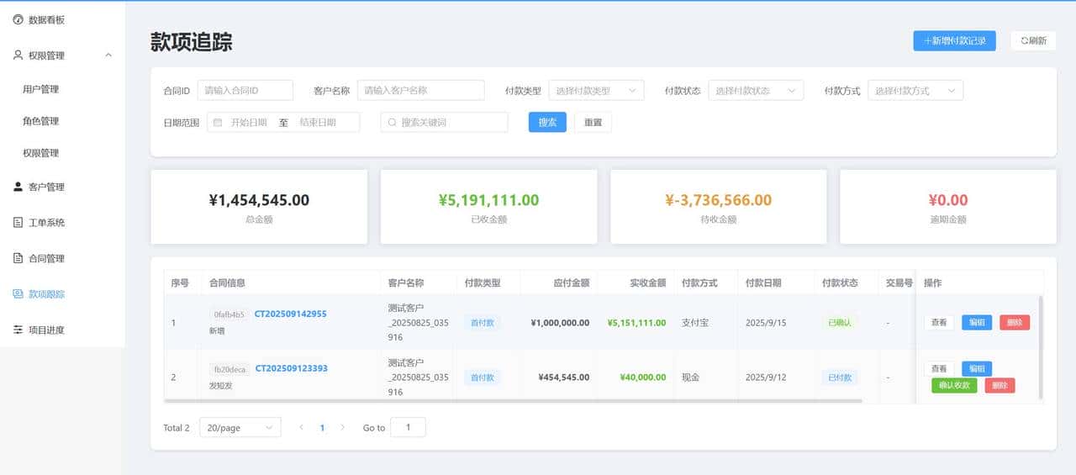The image size is (1076, 475).
Task: Click the 权限管理 person icon
Action: (18, 55)
